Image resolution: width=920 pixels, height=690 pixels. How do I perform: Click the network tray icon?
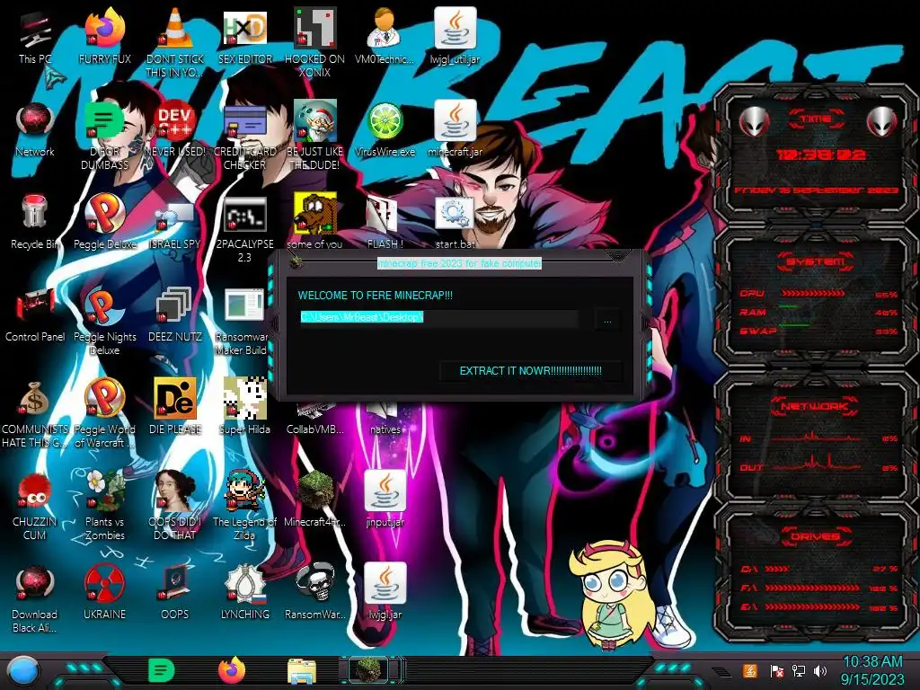(x=799, y=670)
